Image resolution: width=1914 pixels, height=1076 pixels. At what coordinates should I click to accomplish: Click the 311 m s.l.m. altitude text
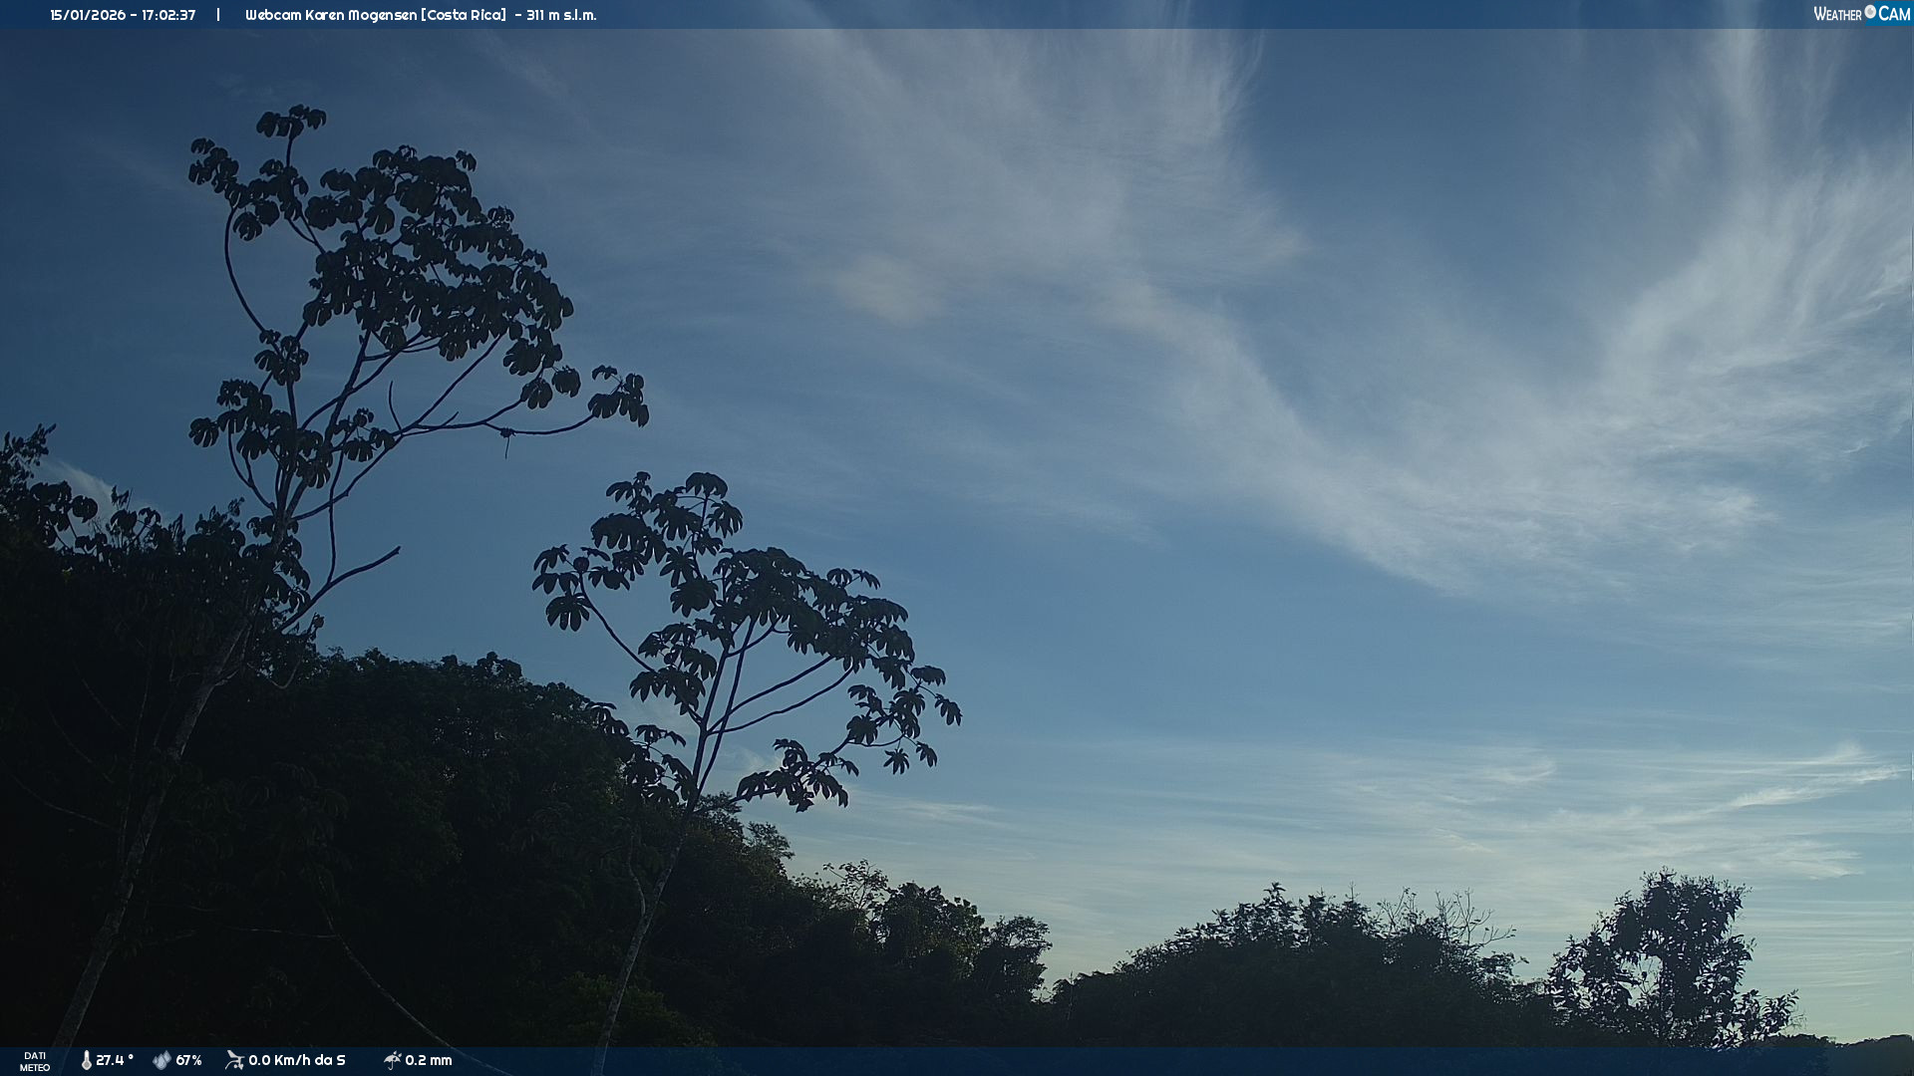pyautogui.click(x=561, y=15)
